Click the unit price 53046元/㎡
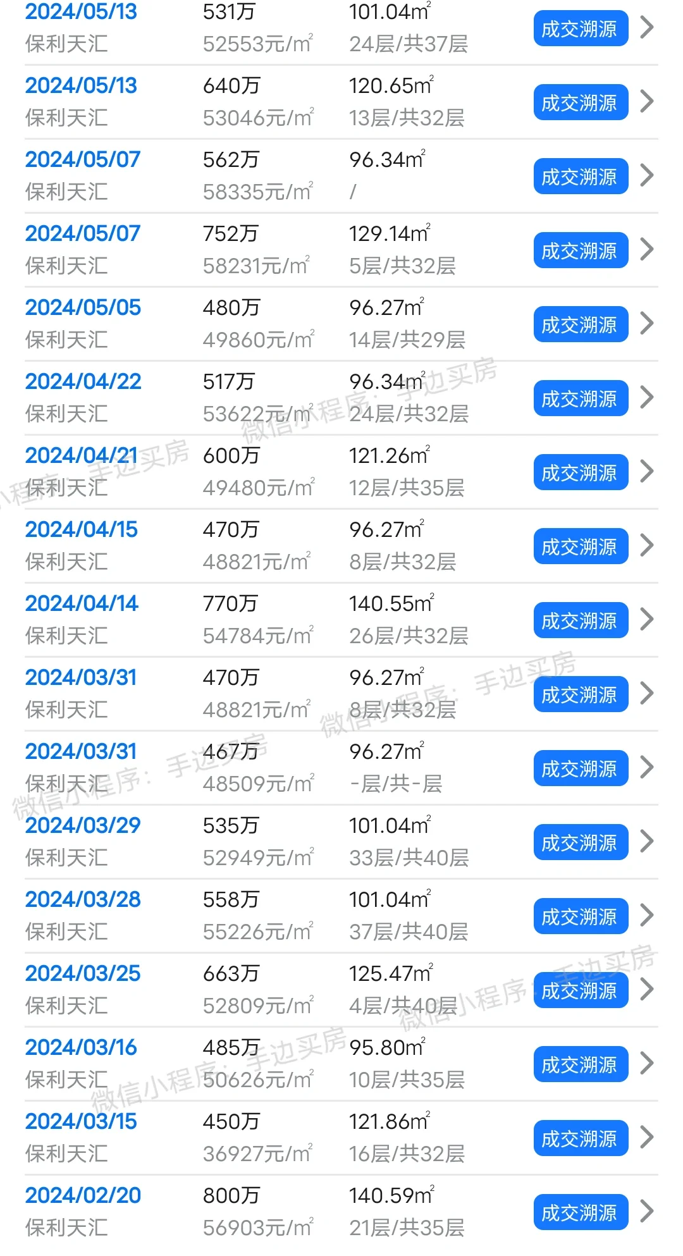Viewport: 683px width, 1256px height. pos(258,118)
